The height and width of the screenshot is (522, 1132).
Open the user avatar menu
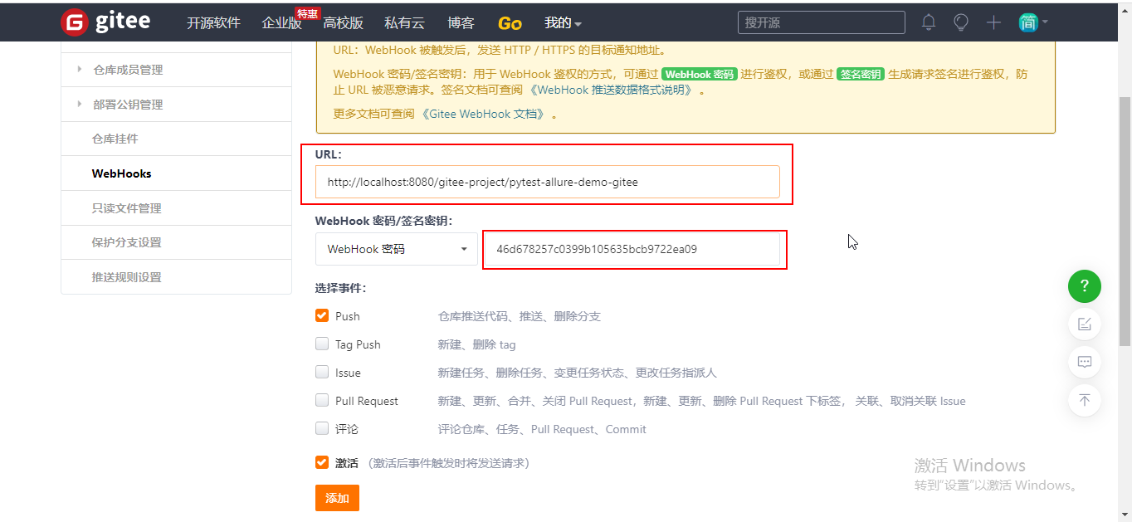[x=1033, y=22]
